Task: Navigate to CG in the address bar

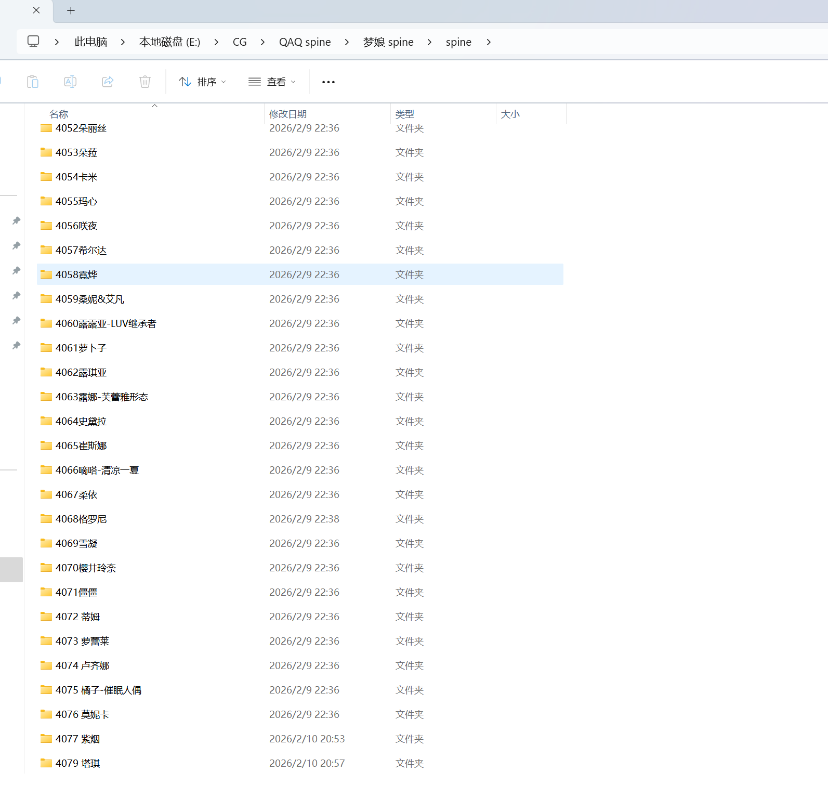Action: [x=240, y=42]
